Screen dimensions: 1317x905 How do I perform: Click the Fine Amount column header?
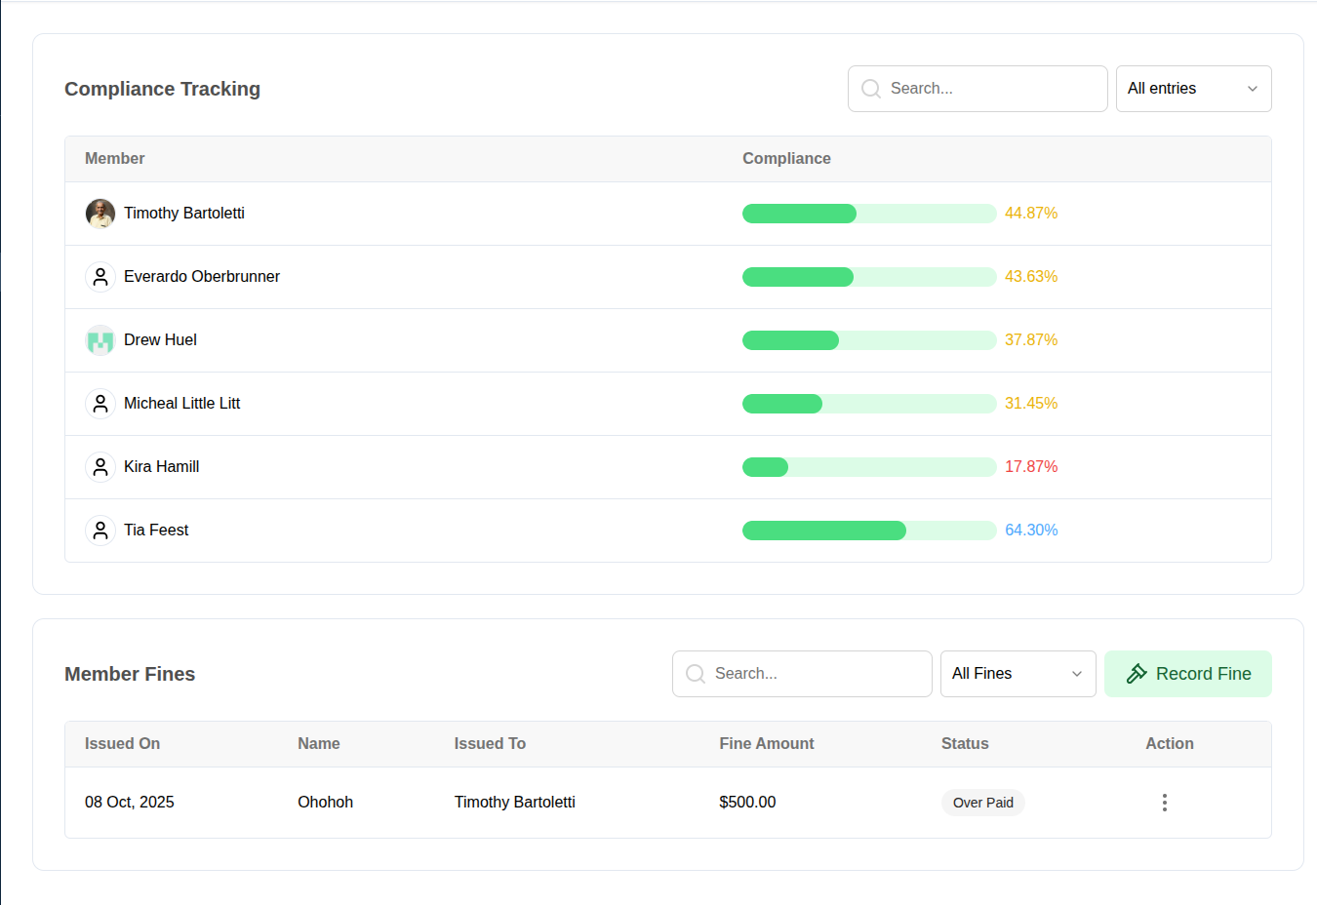766,743
